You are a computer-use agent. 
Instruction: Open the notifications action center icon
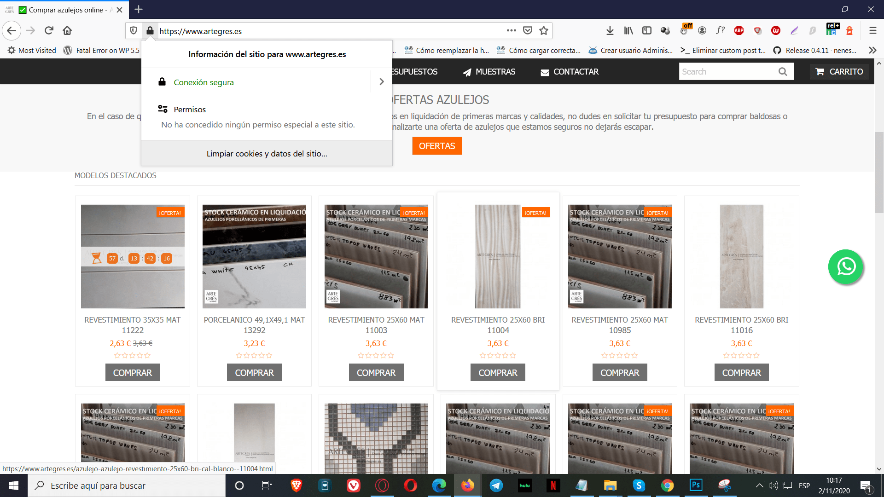coord(866,485)
